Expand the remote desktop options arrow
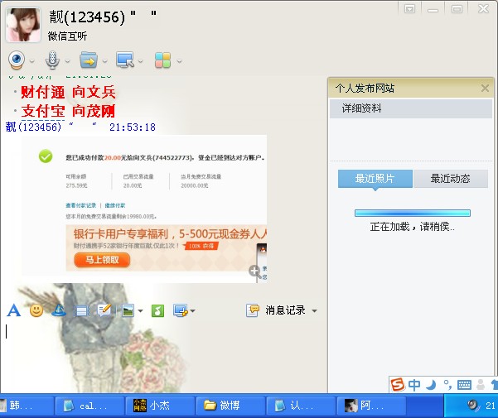This screenshot has width=498, height=418. tap(141, 61)
